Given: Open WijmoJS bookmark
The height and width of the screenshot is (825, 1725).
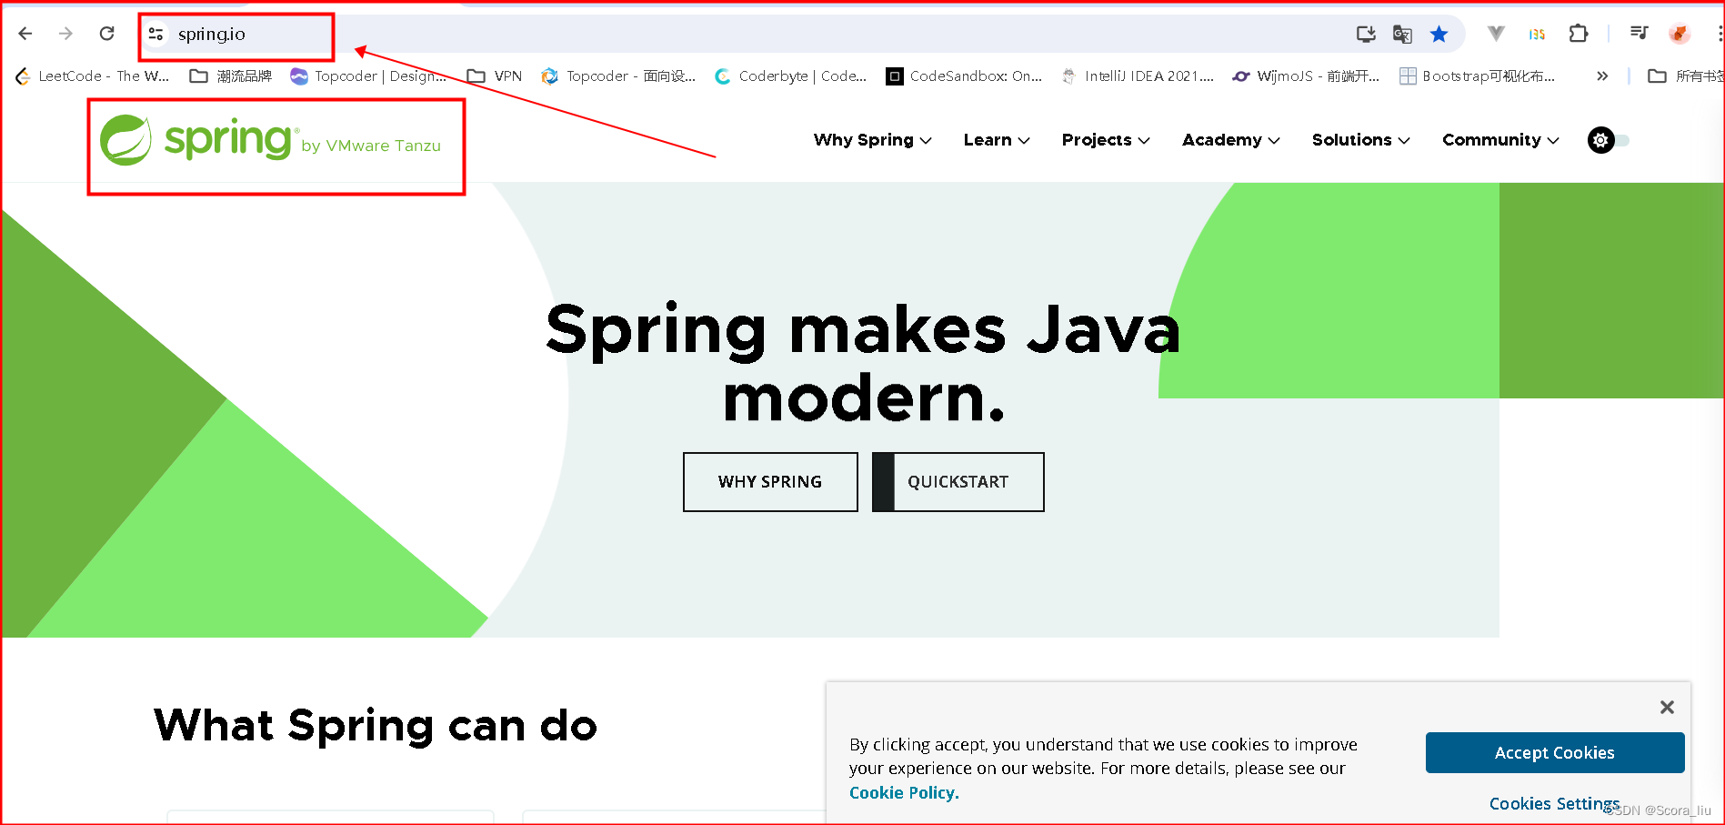Looking at the screenshot, I should (x=1306, y=76).
